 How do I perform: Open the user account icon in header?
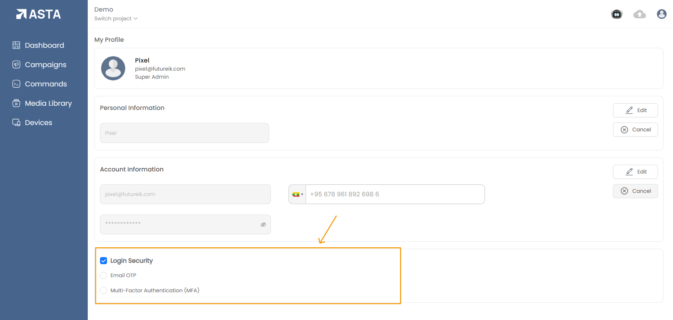[x=661, y=14]
